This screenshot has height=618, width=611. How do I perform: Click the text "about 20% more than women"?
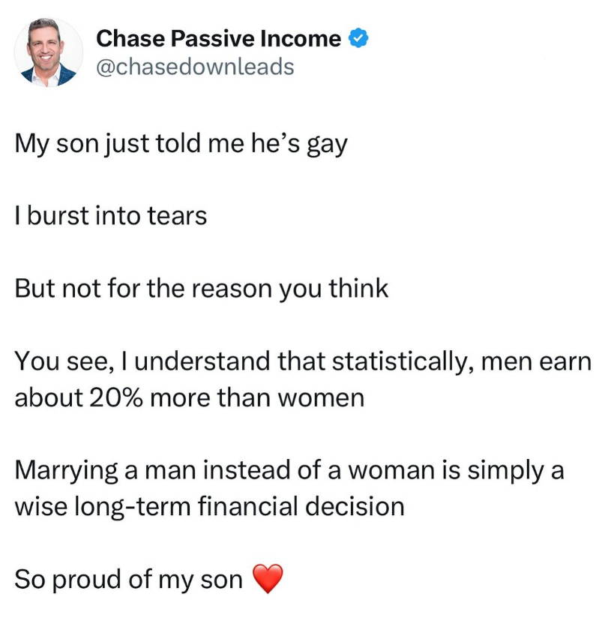pyautogui.click(x=189, y=397)
